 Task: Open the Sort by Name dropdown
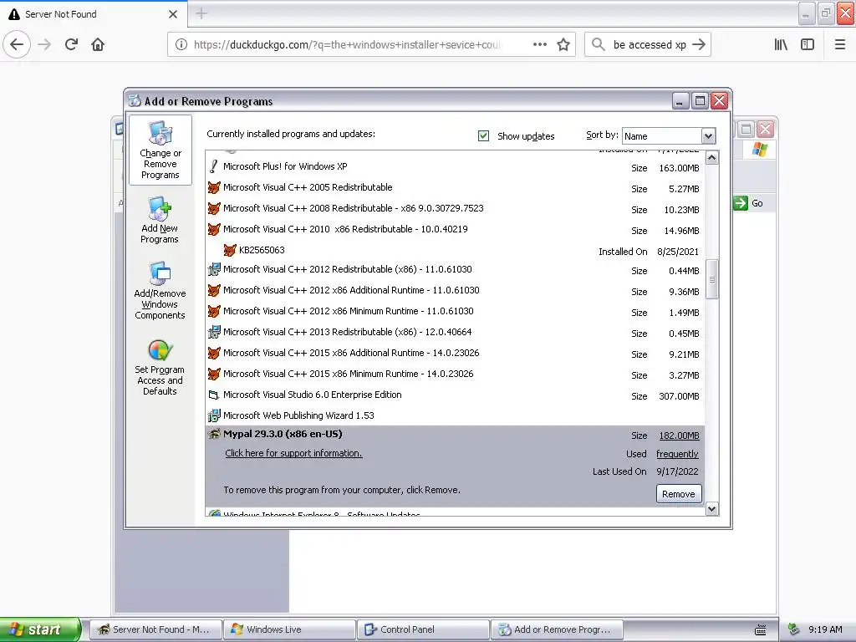(669, 136)
